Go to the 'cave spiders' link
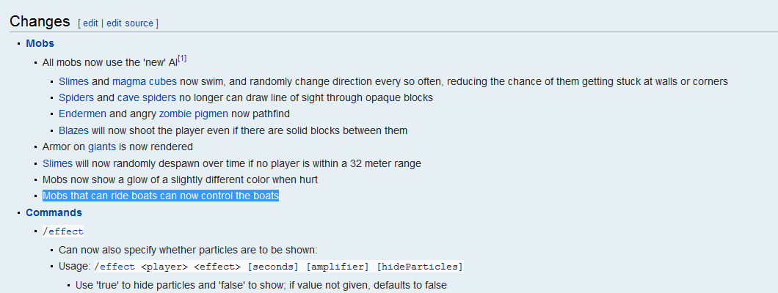 pos(147,97)
